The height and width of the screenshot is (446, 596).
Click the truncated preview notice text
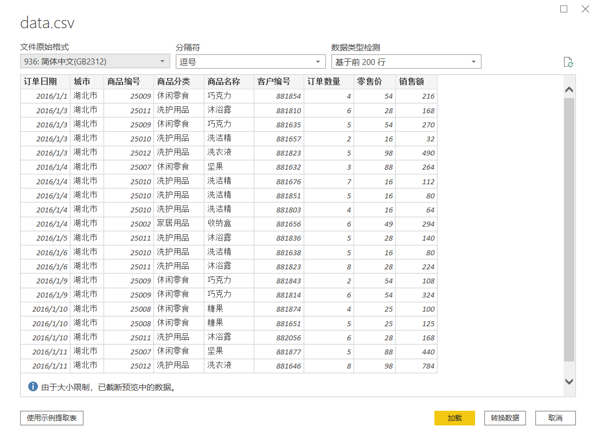108,387
